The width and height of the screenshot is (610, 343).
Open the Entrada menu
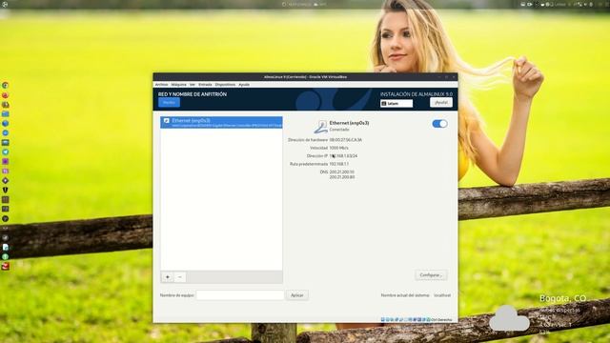205,85
